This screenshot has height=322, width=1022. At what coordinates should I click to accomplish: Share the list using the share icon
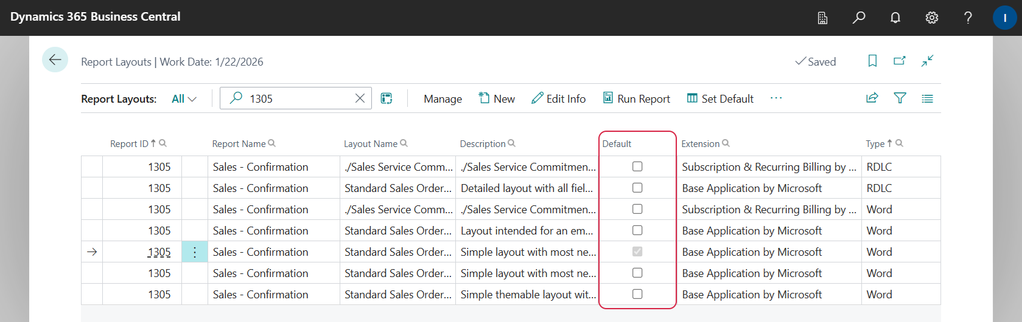tap(872, 98)
